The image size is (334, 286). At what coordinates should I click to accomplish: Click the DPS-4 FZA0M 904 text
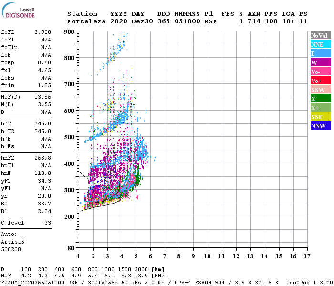199,283
